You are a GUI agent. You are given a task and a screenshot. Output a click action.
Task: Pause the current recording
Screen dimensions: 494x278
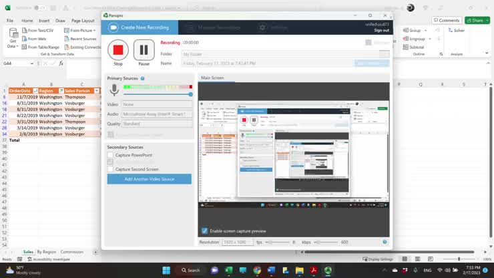(144, 50)
